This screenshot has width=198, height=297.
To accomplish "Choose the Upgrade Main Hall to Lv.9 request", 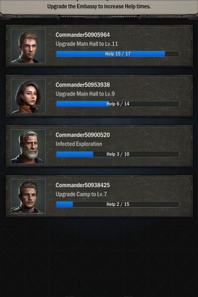I will pyautogui.click(x=85, y=94).
